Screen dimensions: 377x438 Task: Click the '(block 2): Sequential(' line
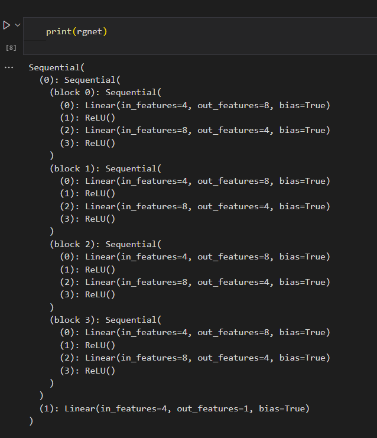[106, 245]
